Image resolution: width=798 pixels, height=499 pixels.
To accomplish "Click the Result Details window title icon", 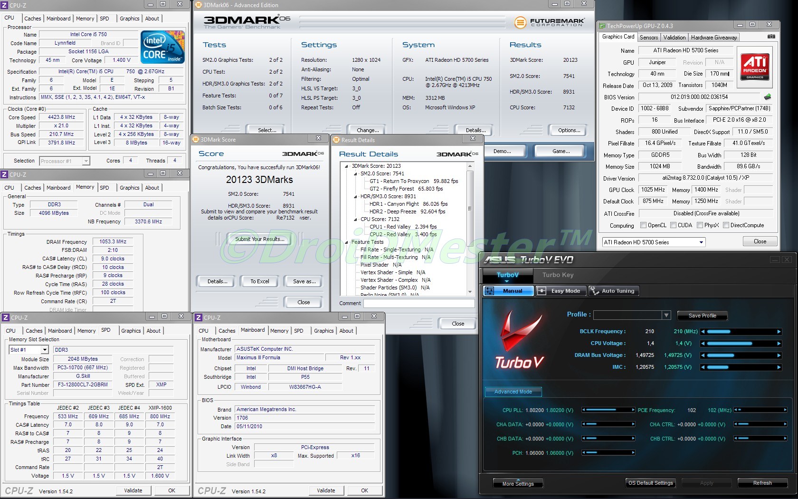I will click(336, 140).
